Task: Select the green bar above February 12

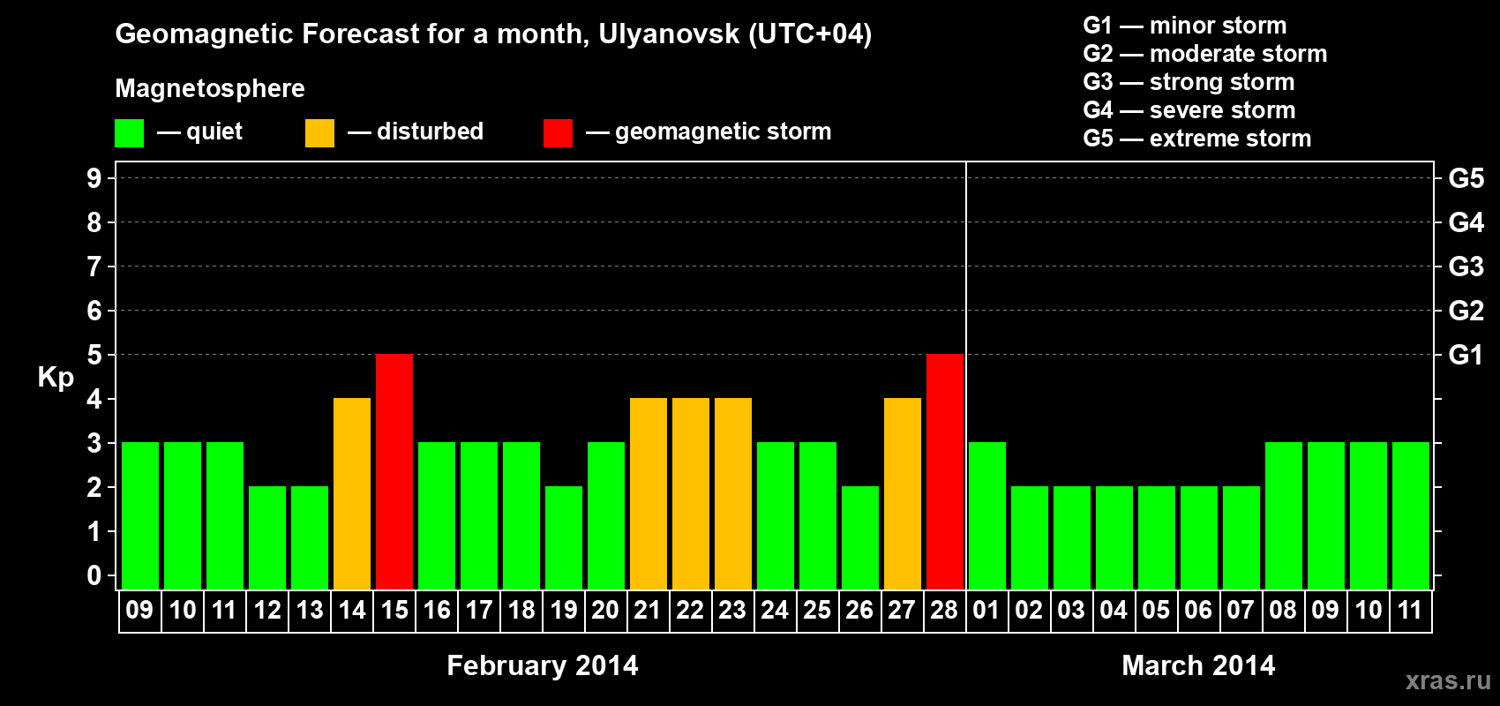Action: tap(267, 537)
